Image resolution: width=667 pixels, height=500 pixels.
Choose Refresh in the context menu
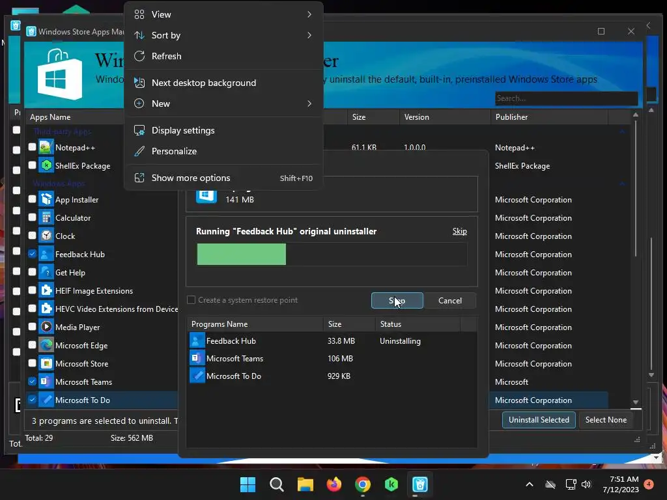pos(223,56)
